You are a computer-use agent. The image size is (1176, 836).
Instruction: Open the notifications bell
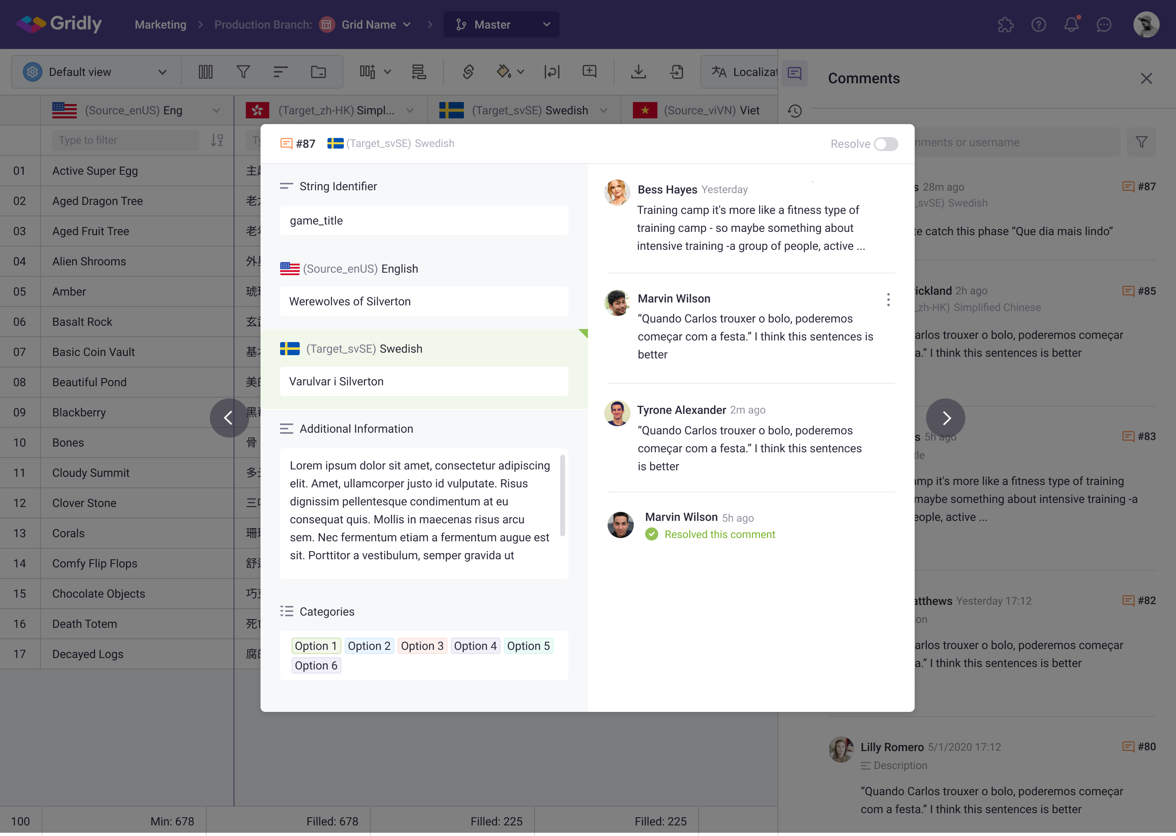(1071, 24)
